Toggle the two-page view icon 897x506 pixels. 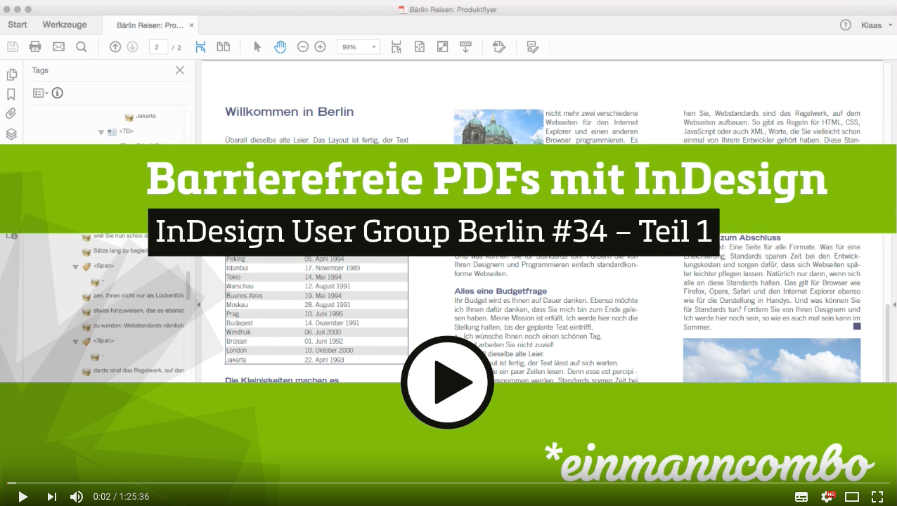coord(223,47)
